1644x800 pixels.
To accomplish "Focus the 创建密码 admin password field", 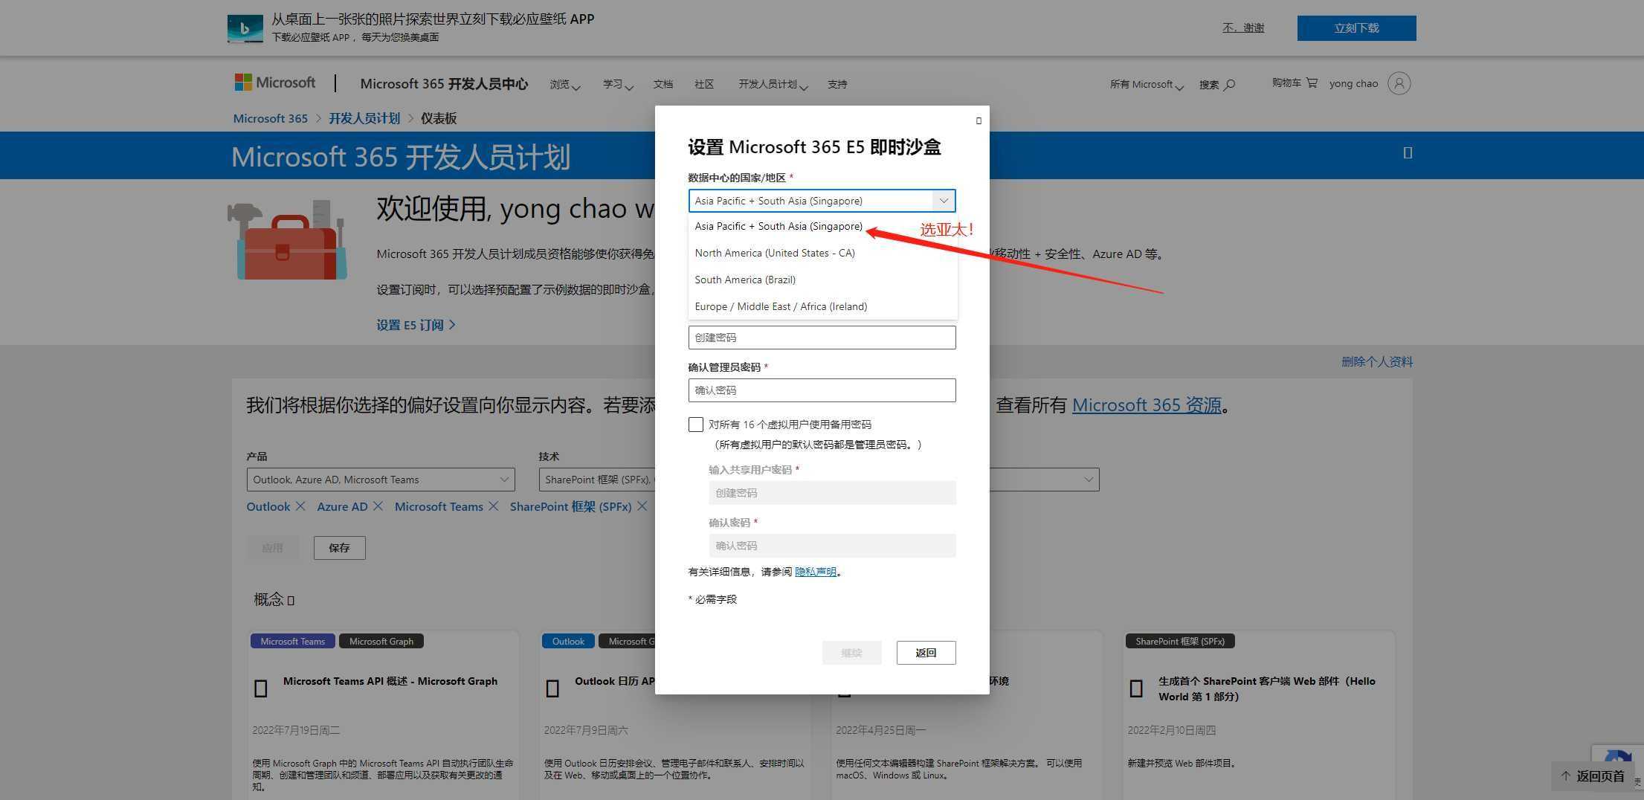I will [x=822, y=338].
